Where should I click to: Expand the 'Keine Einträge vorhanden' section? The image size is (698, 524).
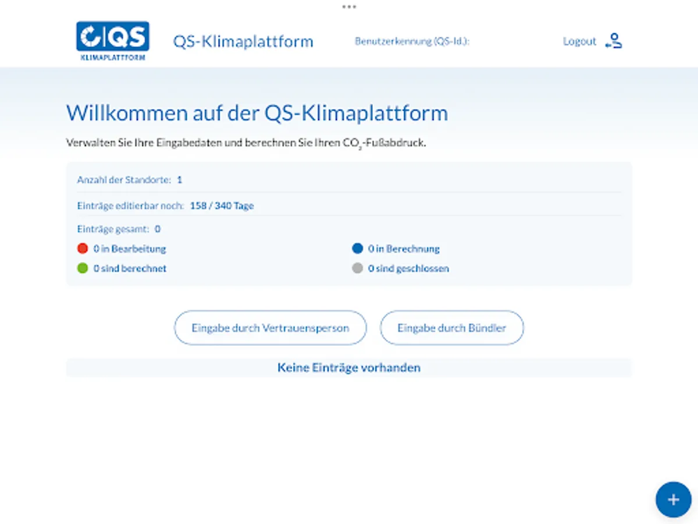(349, 367)
